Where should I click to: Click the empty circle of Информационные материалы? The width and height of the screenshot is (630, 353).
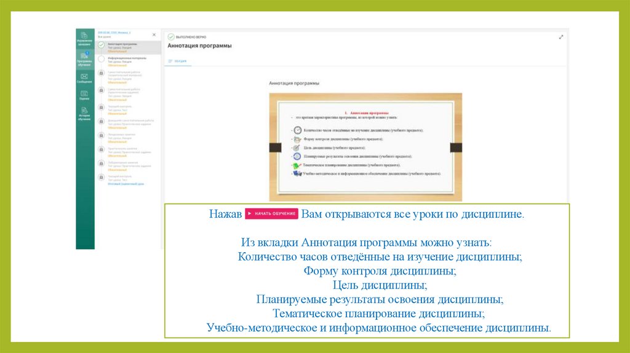click(x=102, y=59)
